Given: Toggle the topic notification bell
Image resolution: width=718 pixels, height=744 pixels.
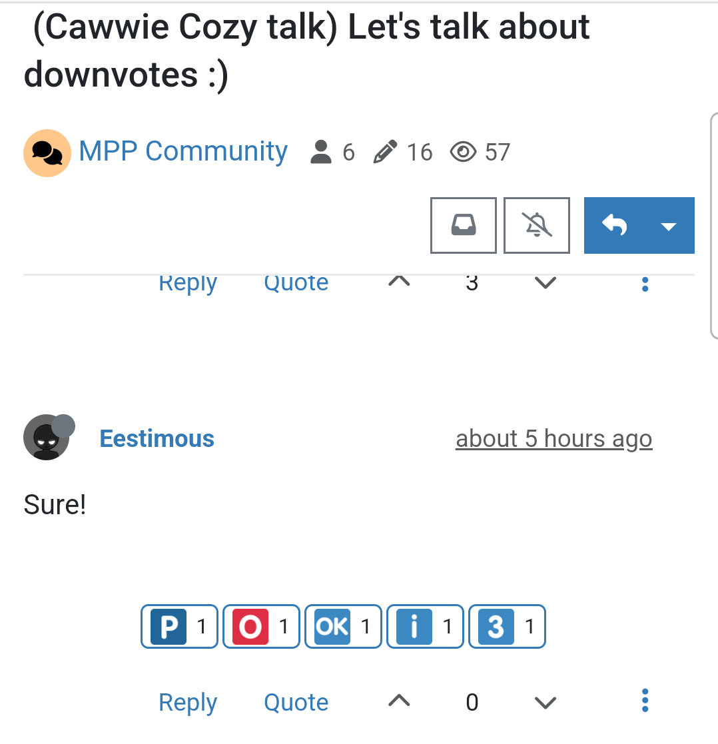Looking at the screenshot, I should click(x=537, y=225).
